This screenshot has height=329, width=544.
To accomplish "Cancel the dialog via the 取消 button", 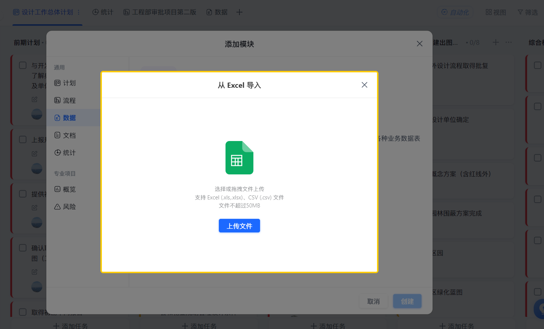I will pos(373,301).
